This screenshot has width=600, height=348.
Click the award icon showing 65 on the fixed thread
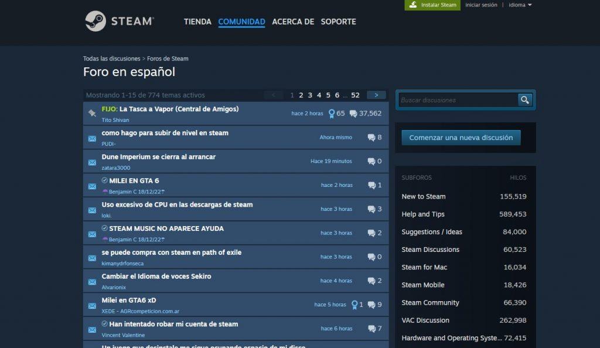pyautogui.click(x=332, y=113)
